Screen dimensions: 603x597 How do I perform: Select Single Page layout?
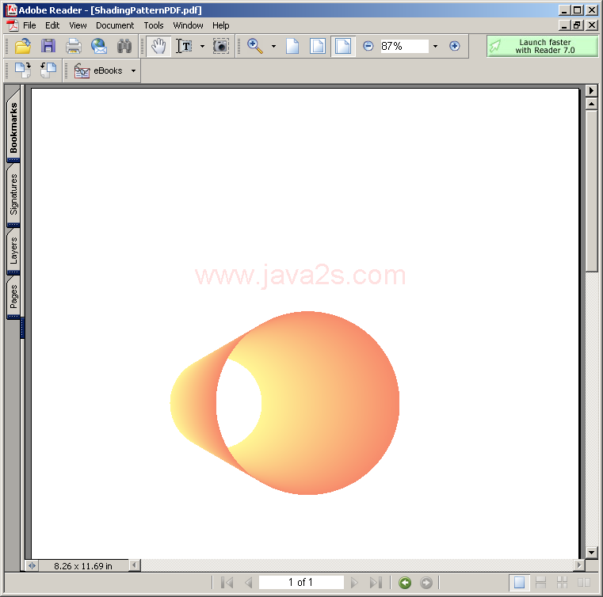519,583
